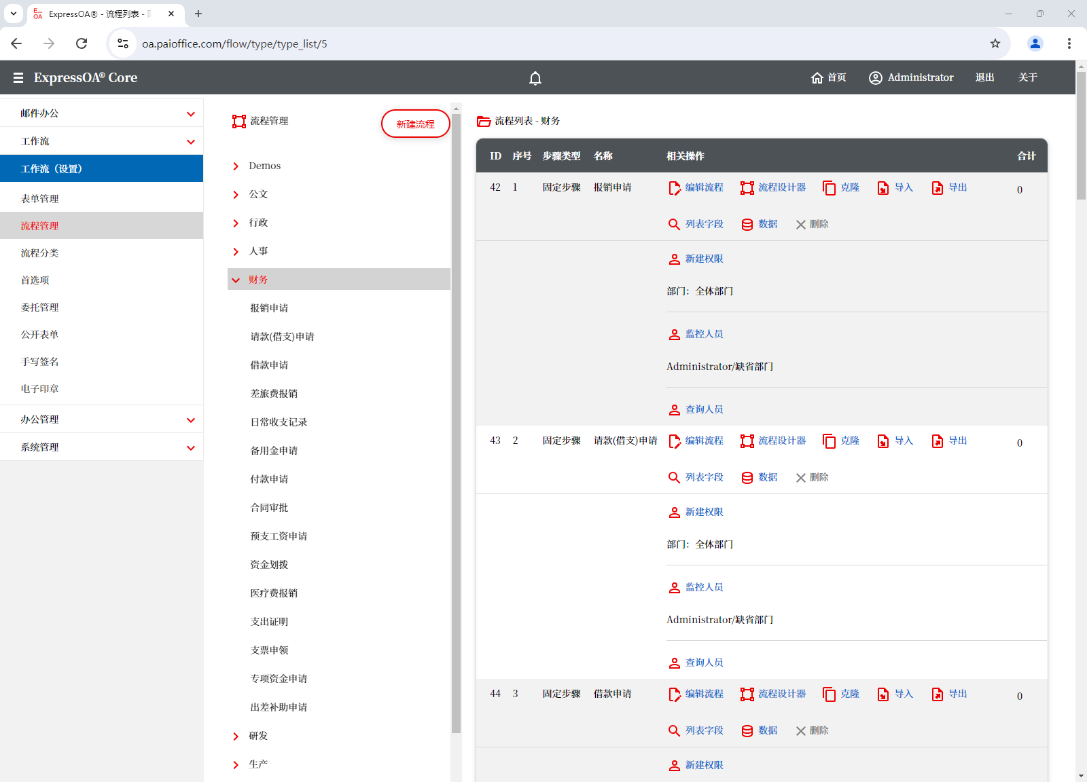The image size is (1087, 782).
Task: Expand the 邮件办公 sidebar section
Action: [x=102, y=113]
